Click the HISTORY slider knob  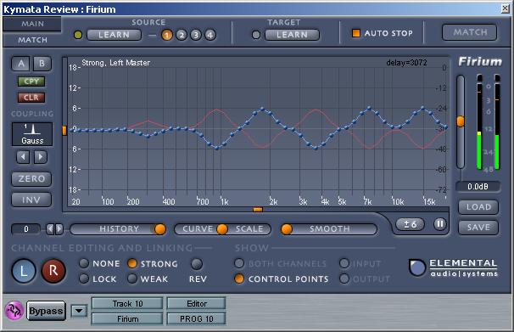click(160, 229)
